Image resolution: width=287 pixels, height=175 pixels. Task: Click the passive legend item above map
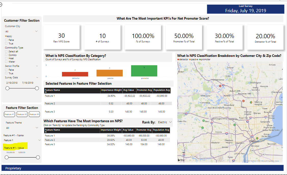(194, 59)
